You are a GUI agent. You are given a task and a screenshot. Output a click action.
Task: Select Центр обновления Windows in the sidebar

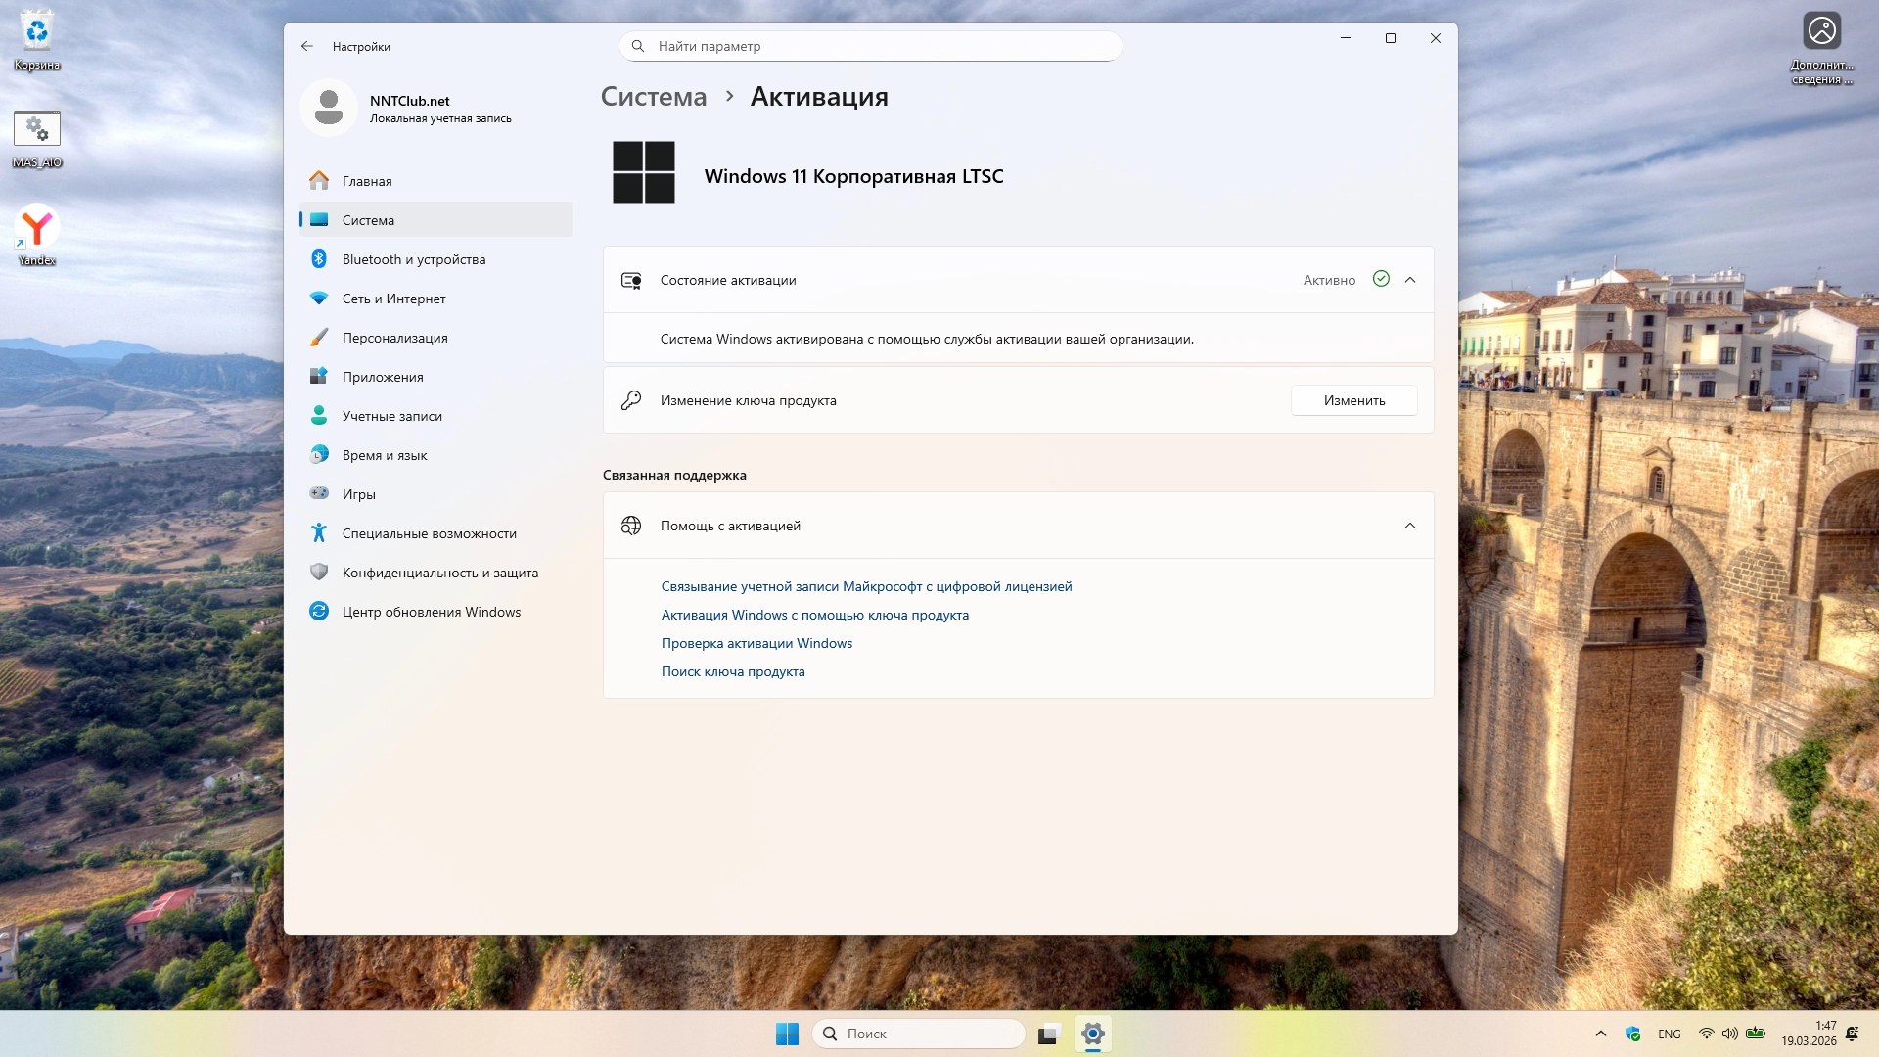tap(431, 612)
